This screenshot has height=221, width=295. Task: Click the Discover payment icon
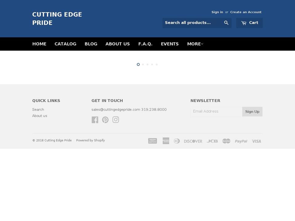pyautogui.click(x=193, y=141)
